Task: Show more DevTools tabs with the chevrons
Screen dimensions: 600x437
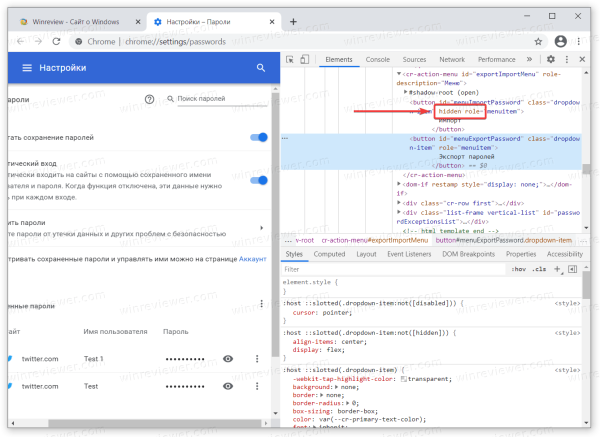Action: (529, 59)
